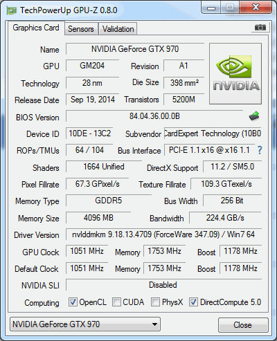Minimize the GPU-Z window

pyautogui.click(x=211, y=8)
